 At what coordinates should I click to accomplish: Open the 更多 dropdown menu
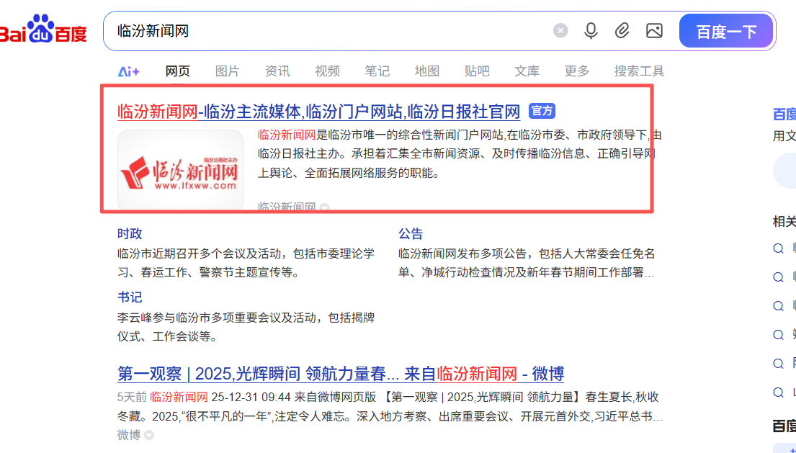pyautogui.click(x=576, y=71)
